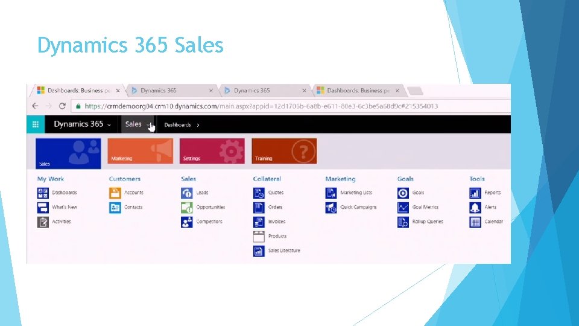This screenshot has width=579, height=326.
Task: Expand the Dynamics 365 dropdown chevron
Action: coord(109,126)
